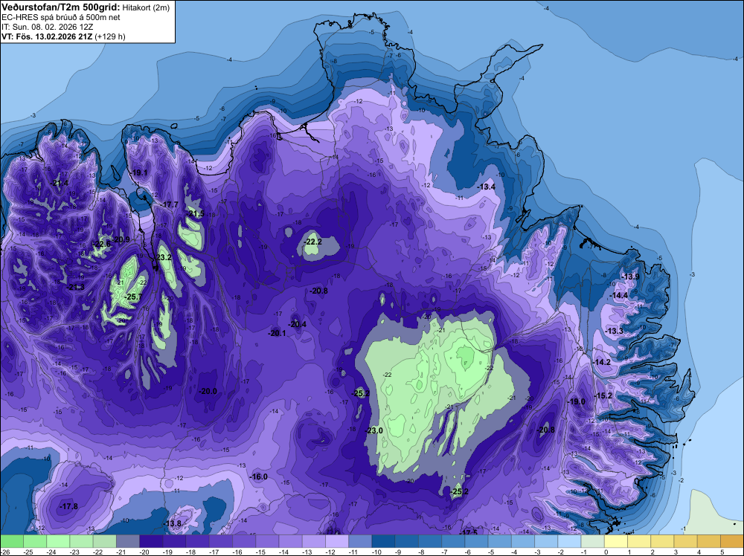
Task: Click the 'Hitakort (2m)' subtitle text
Action: pyautogui.click(x=145, y=7)
